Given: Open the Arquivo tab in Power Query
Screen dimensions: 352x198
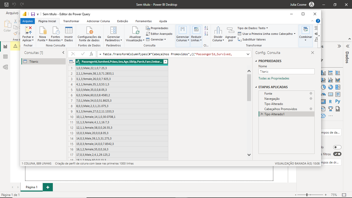Looking at the screenshot, I should pos(28,21).
